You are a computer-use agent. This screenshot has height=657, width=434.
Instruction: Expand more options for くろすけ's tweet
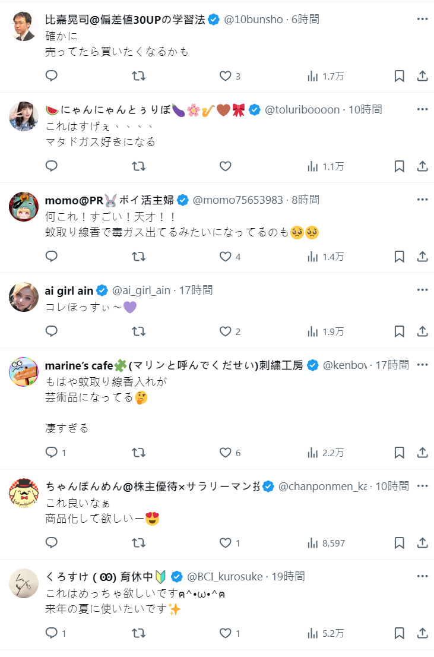point(422,576)
